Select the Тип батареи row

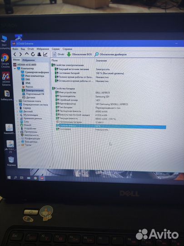coord(88,108)
